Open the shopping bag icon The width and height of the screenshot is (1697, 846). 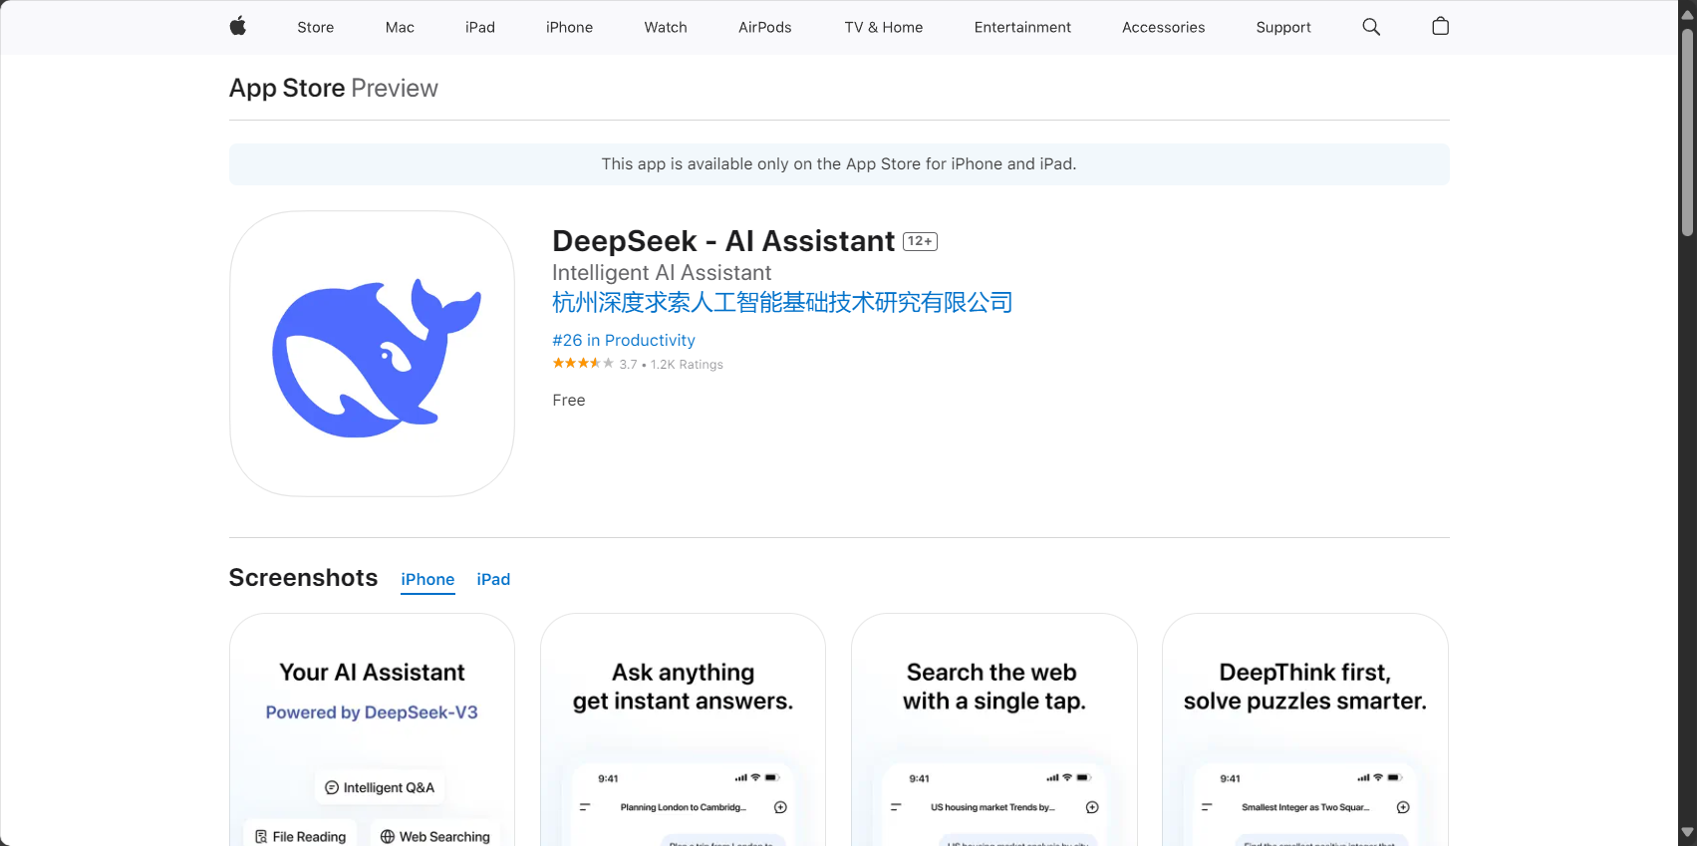pyautogui.click(x=1440, y=27)
